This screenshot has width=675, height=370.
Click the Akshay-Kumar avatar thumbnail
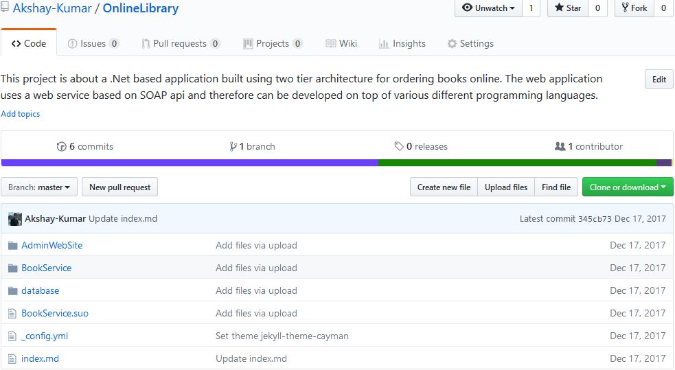15,219
